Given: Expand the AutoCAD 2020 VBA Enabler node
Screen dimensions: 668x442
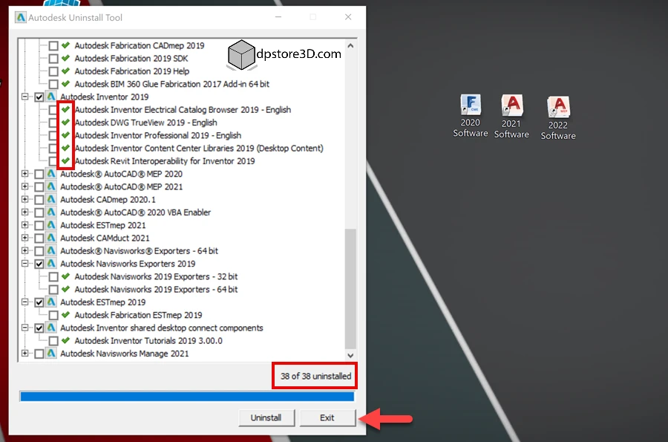Looking at the screenshot, I should [x=25, y=212].
